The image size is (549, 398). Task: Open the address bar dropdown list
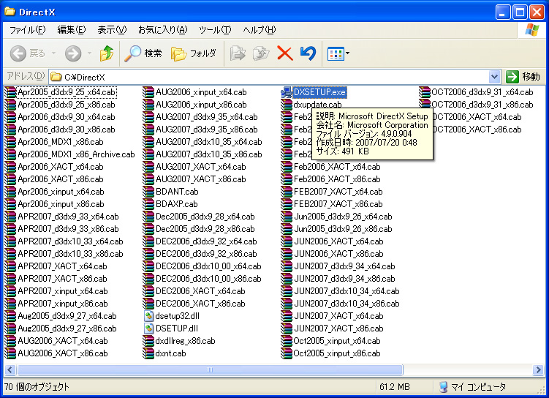(494, 76)
